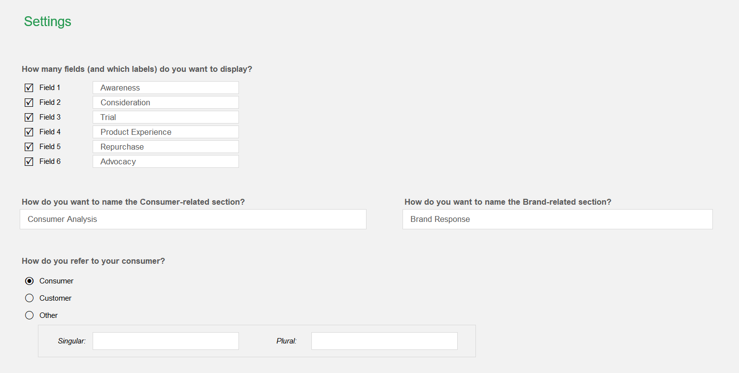
Task: Edit the Consideration label field
Action: pyautogui.click(x=166, y=102)
